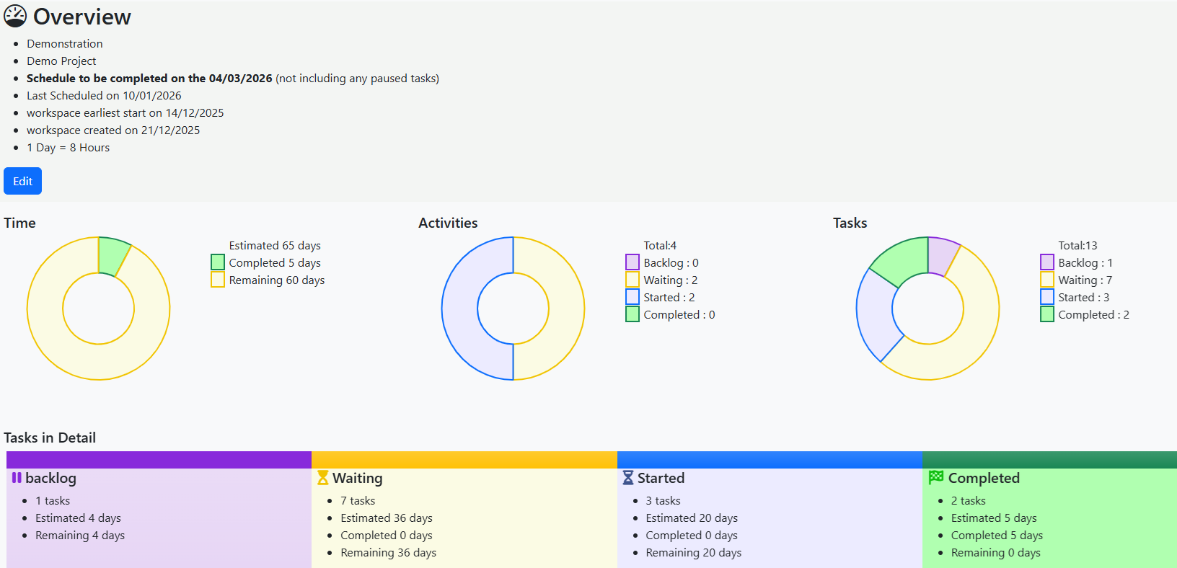This screenshot has height=568, width=1177.
Task: Select the purple backlog column header bar
Action: 159,460
